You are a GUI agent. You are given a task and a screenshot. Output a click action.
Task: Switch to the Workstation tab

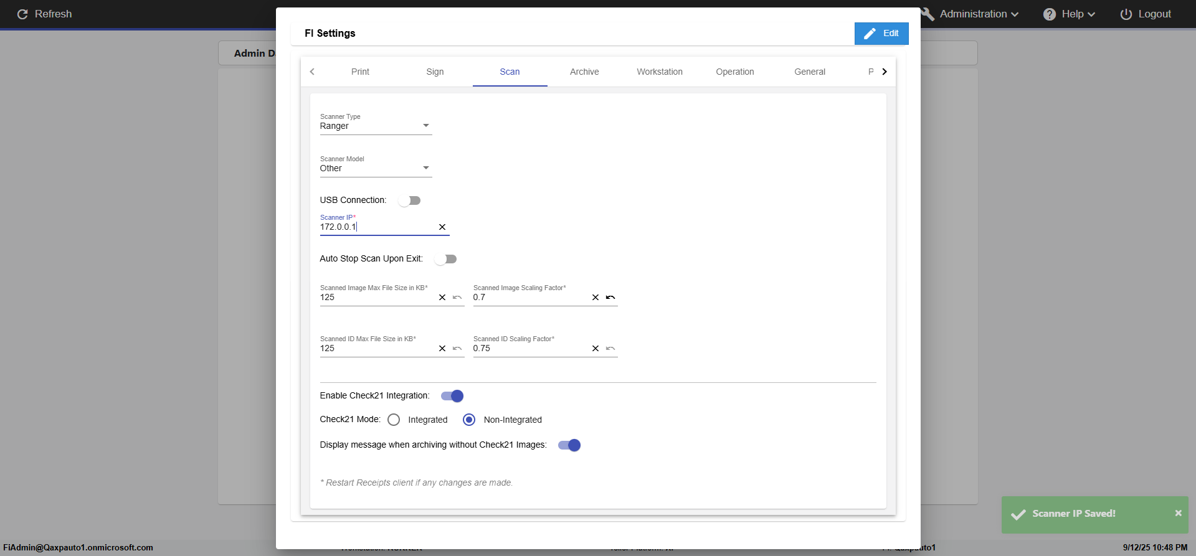[659, 72]
